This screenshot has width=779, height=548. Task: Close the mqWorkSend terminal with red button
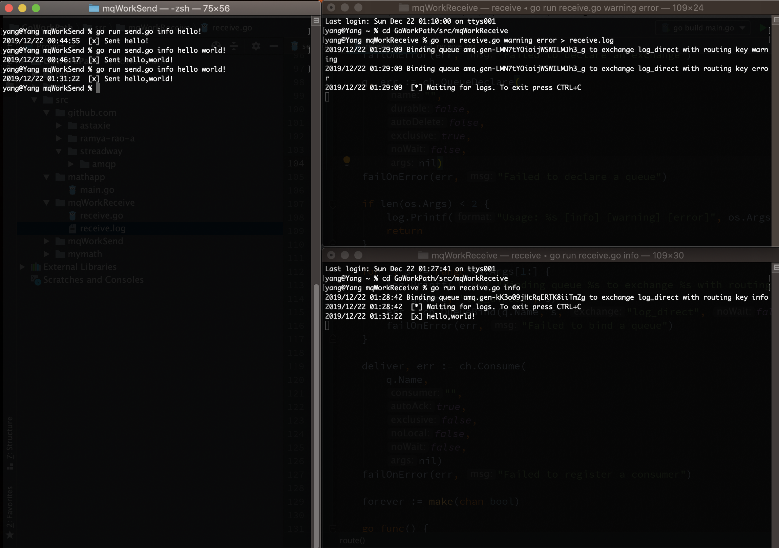coord(9,8)
